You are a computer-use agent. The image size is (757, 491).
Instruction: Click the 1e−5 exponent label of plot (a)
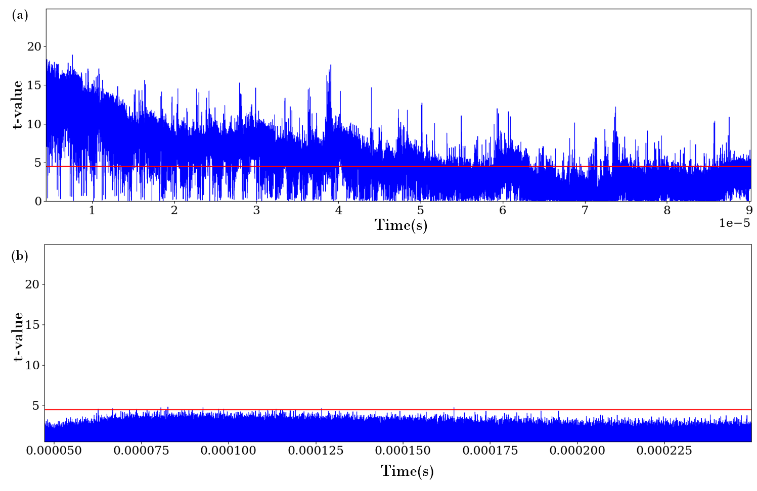click(x=735, y=223)
